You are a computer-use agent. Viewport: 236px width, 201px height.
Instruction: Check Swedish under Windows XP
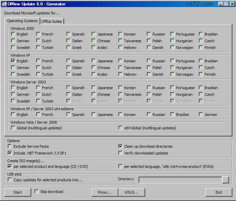click(13, 74)
